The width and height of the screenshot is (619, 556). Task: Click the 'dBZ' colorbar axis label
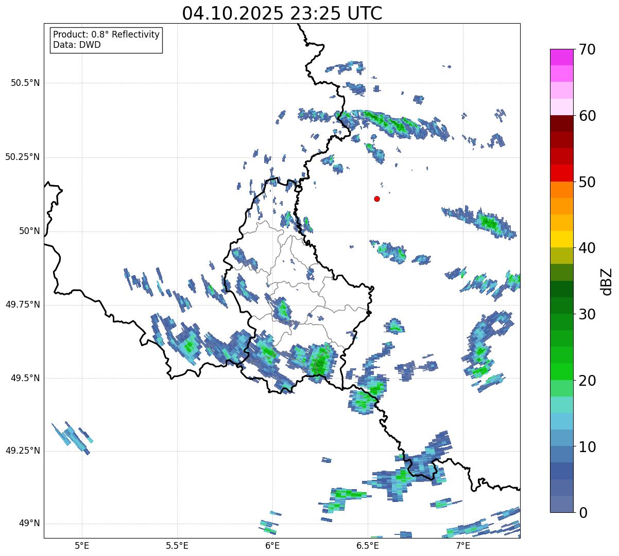click(607, 281)
